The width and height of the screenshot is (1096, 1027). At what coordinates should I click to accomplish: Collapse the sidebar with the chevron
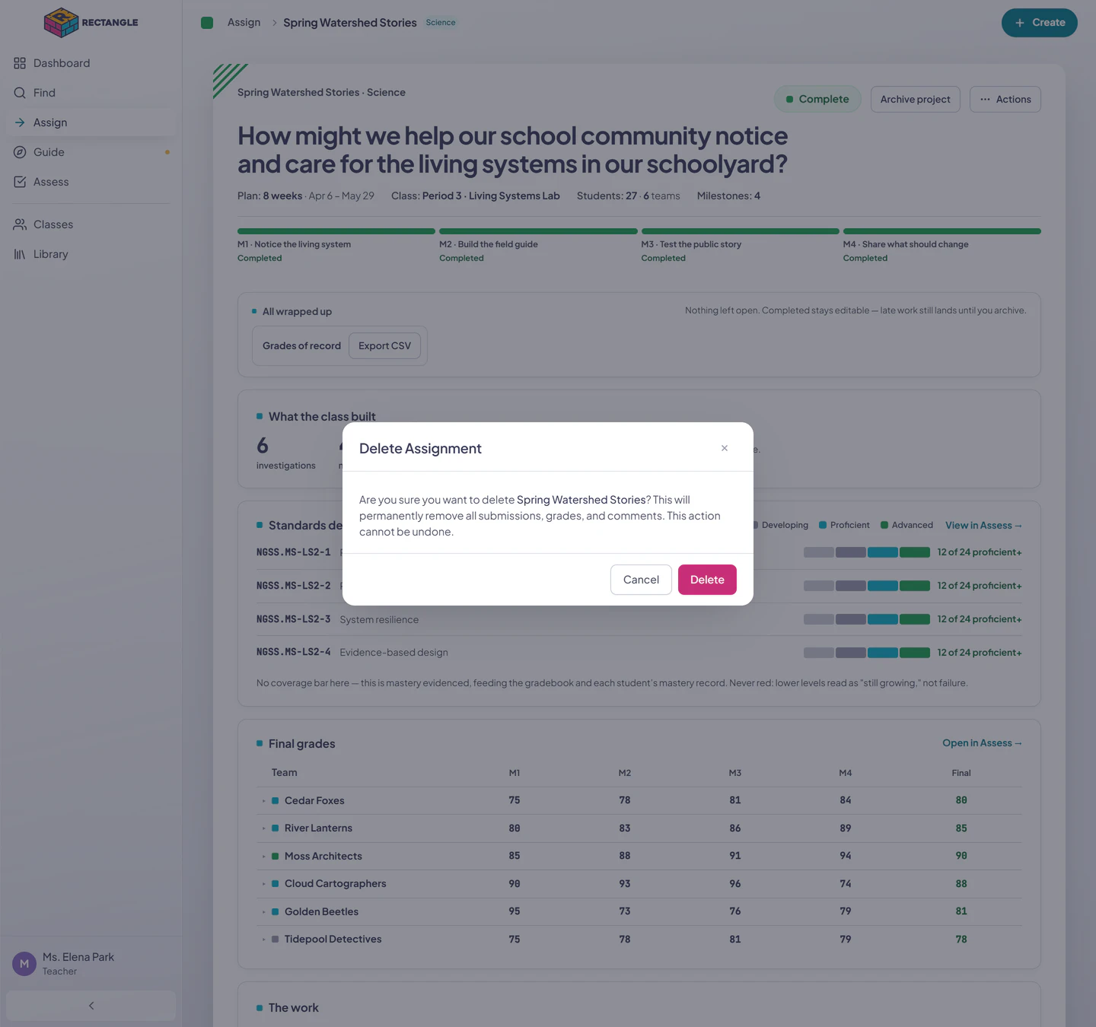[x=91, y=1006]
